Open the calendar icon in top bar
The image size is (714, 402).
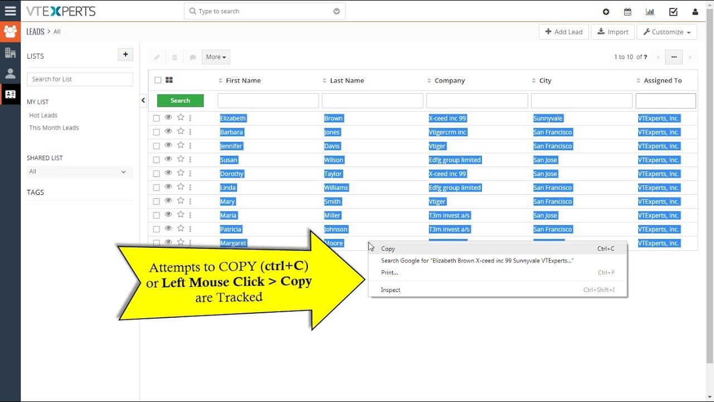tap(628, 12)
